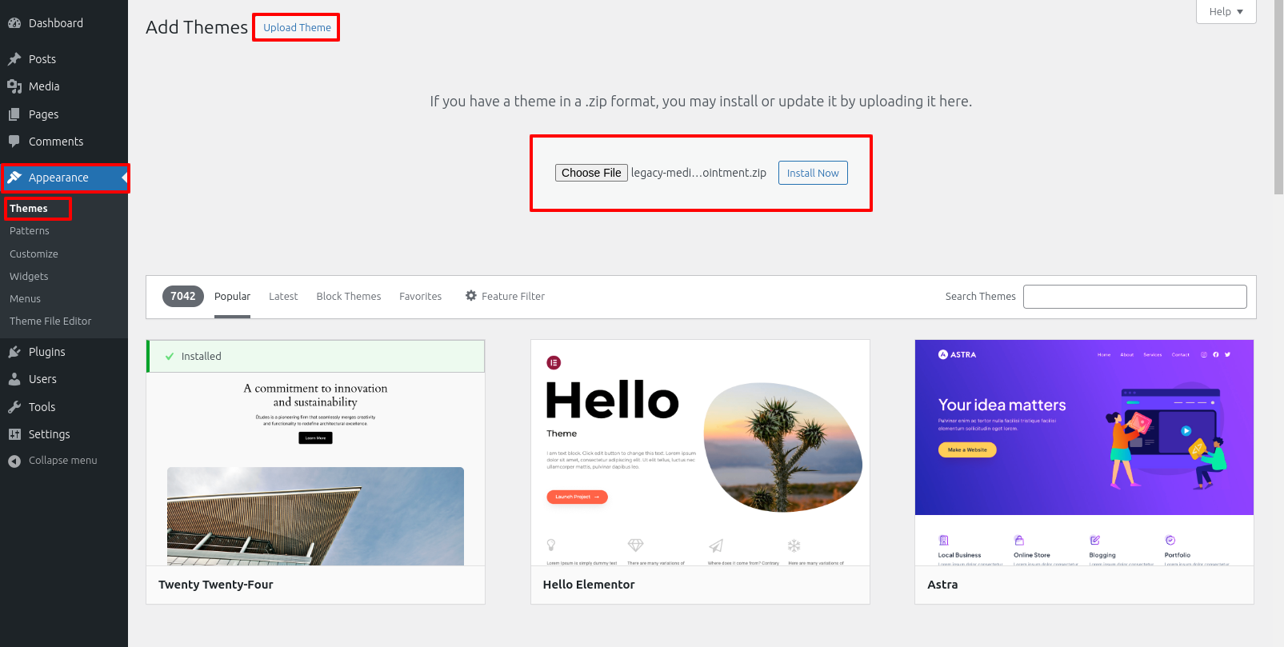Open the Comments menu
Image resolution: width=1284 pixels, height=647 pixels.
click(x=64, y=142)
